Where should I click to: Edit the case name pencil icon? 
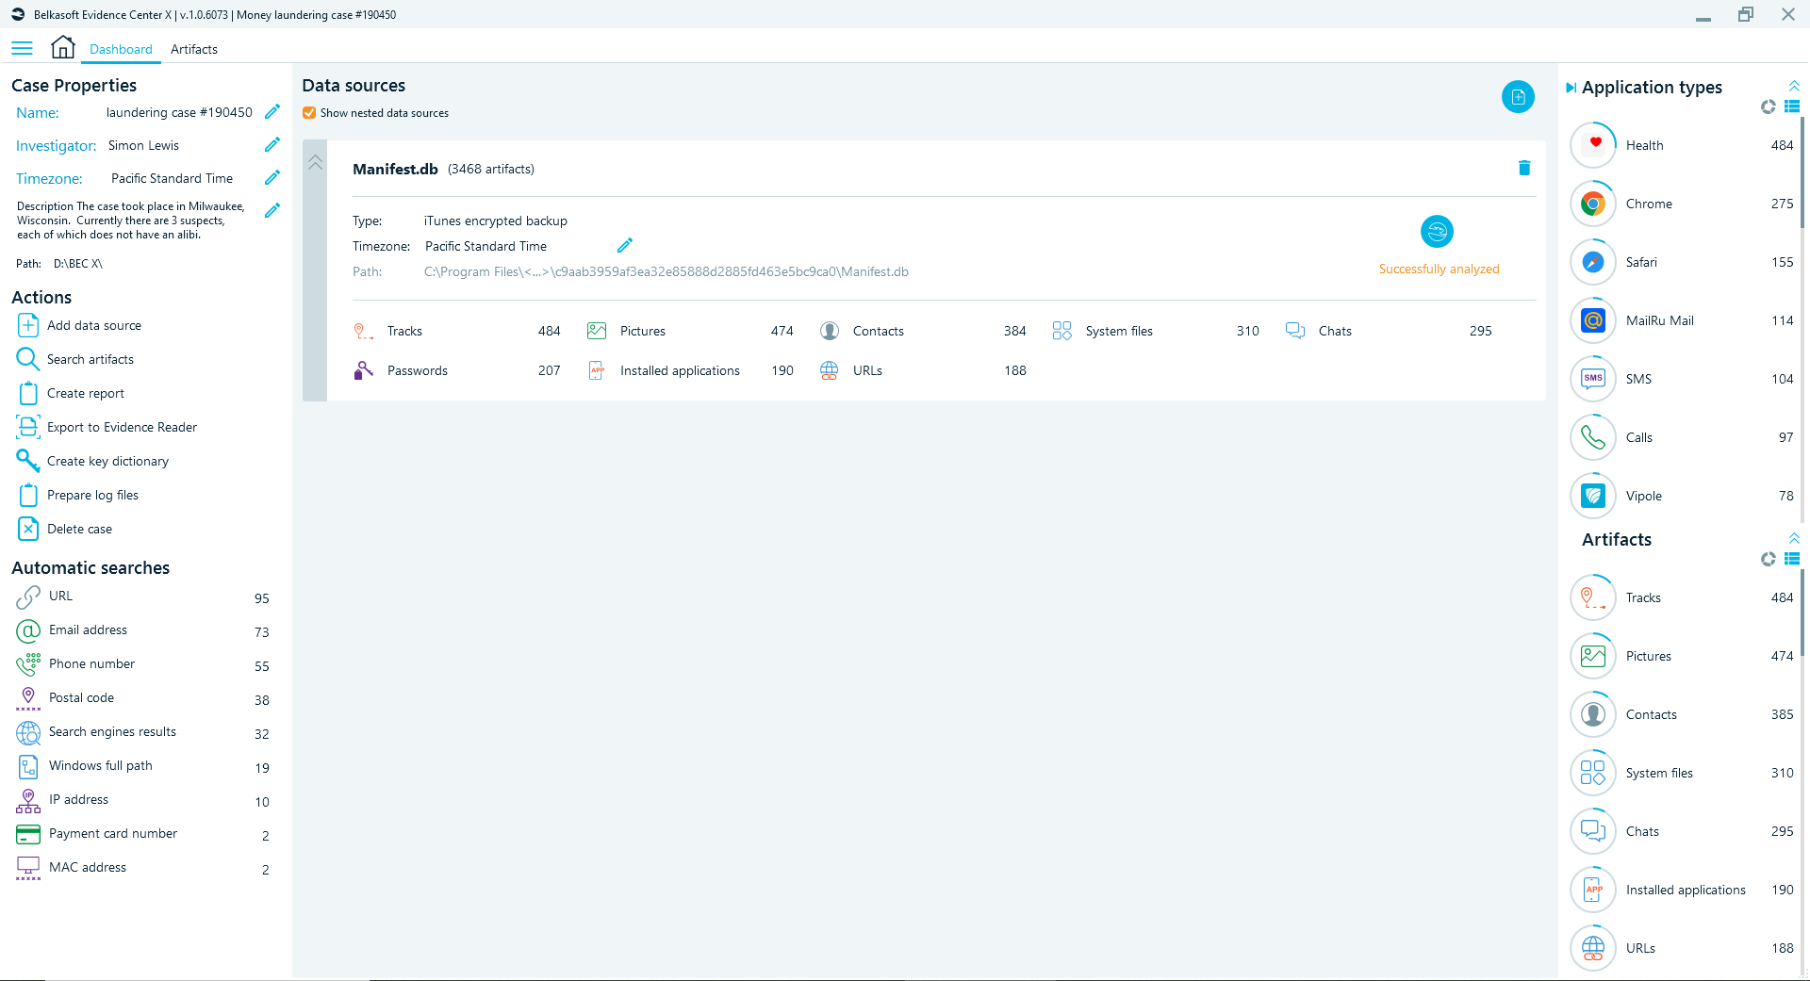point(272,112)
